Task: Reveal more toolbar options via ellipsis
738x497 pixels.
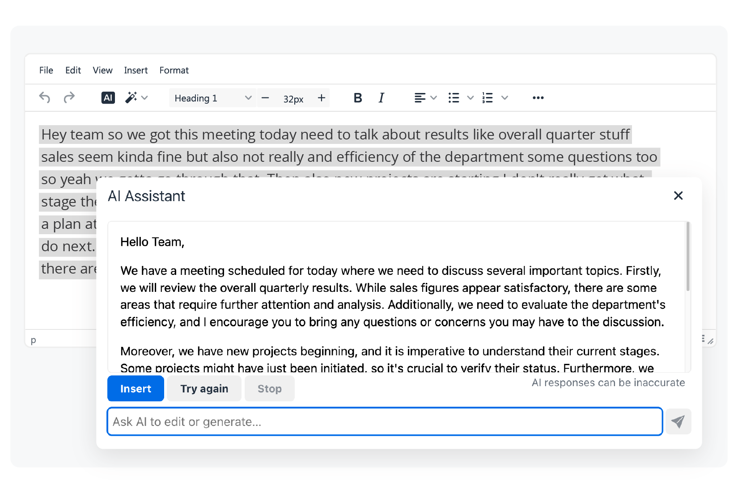Action: point(538,98)
